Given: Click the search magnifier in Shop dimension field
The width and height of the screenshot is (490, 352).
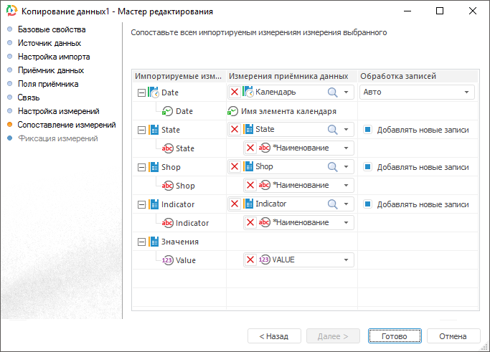Looking at the screenshot, I should click(x=332, y=166).
